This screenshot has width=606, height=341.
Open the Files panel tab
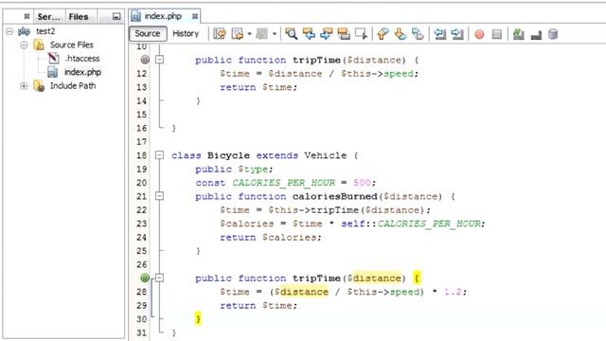click(x=79, y=17)
